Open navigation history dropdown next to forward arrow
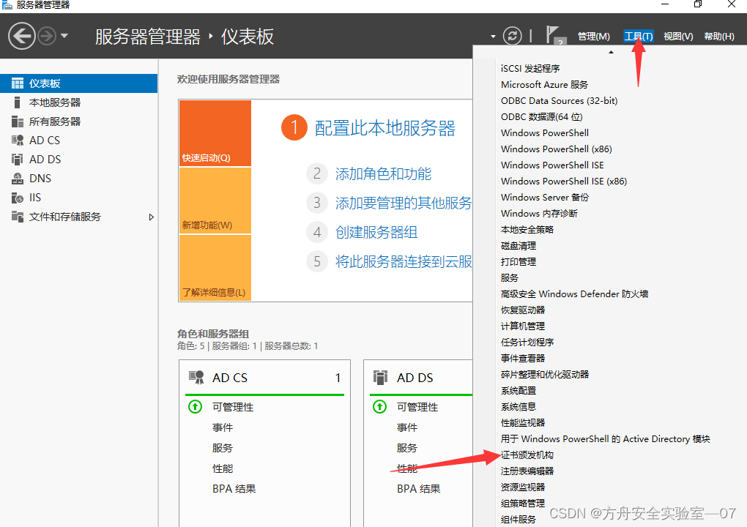The width and height of the screenshot is (747, 527). 64,36
